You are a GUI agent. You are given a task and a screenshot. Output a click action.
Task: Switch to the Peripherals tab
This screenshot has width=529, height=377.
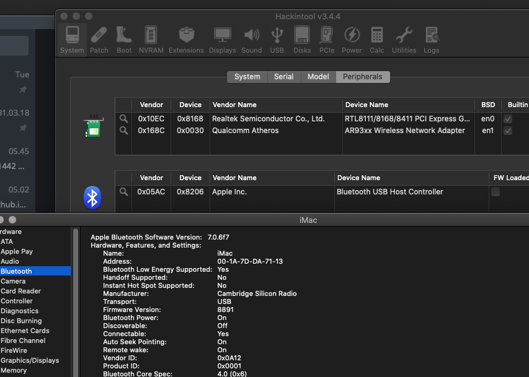click(363, 77)
